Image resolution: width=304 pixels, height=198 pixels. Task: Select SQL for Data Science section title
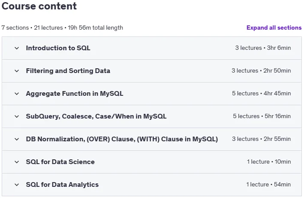tap(60, 161)
